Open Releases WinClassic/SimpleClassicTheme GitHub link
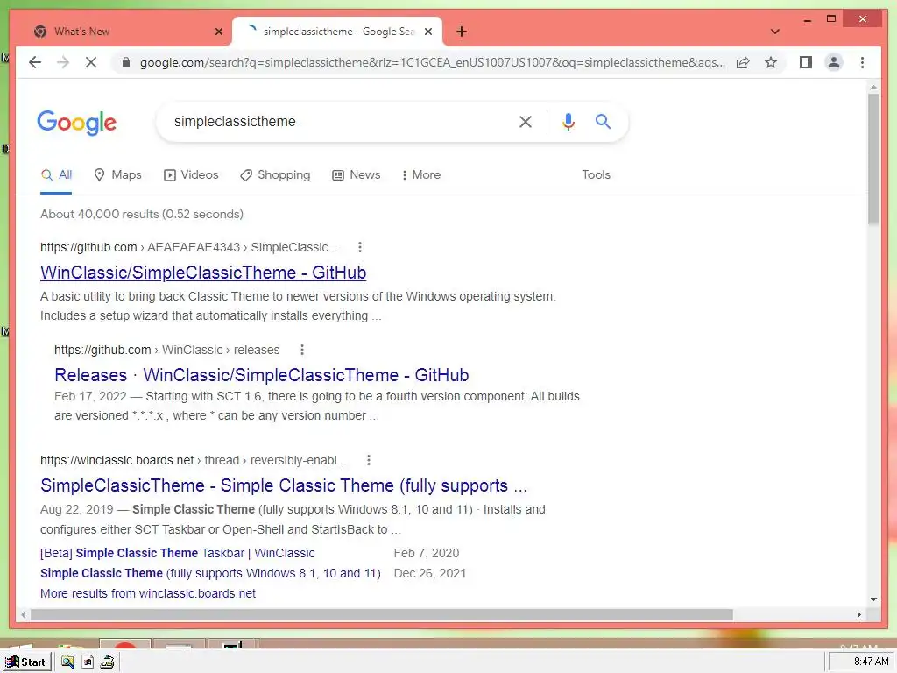This screenshot has height=673, width=897. [x=261, y=375]
